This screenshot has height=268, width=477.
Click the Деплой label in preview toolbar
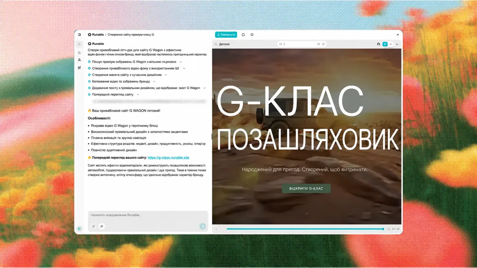(224, 44)
